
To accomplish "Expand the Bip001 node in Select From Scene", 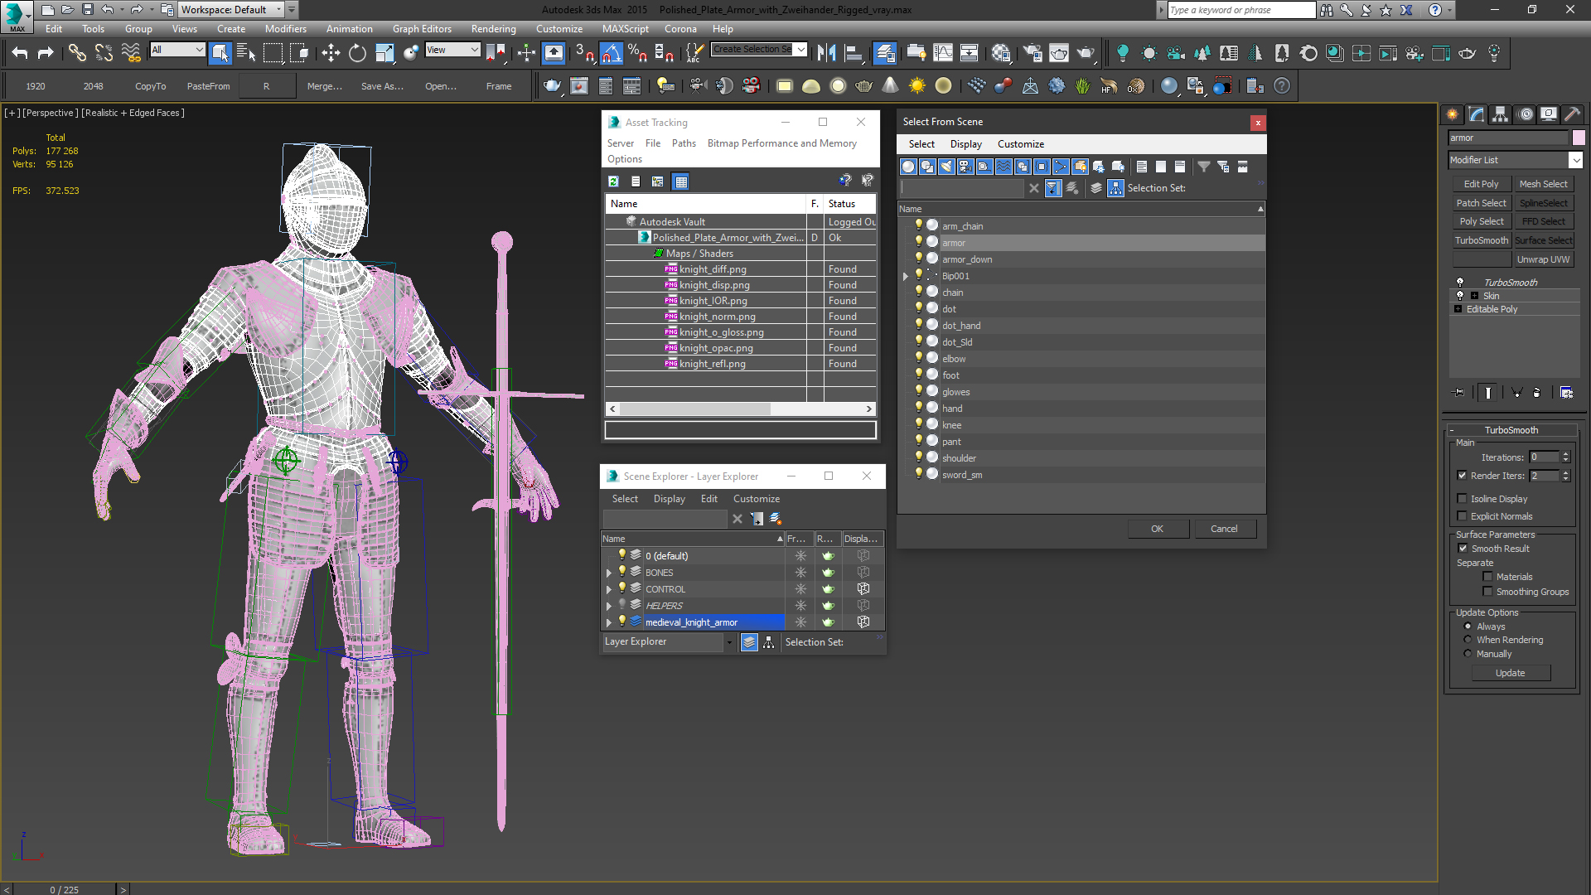I will click(x=906, y=276).
